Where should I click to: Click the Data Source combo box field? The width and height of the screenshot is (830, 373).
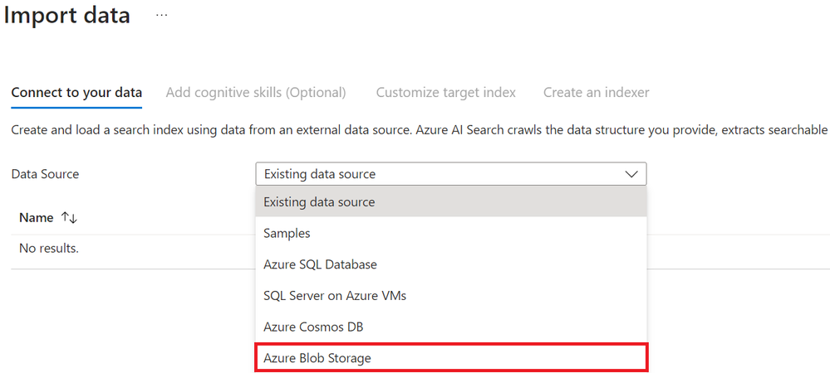point(440,174)
